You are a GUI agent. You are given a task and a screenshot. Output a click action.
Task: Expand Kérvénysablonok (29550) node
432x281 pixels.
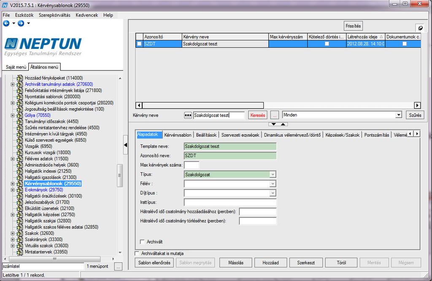point(13,184)
